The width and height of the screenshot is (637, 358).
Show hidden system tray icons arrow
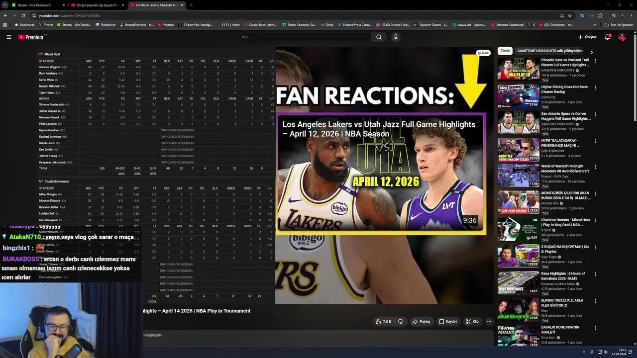pos(584,352)
